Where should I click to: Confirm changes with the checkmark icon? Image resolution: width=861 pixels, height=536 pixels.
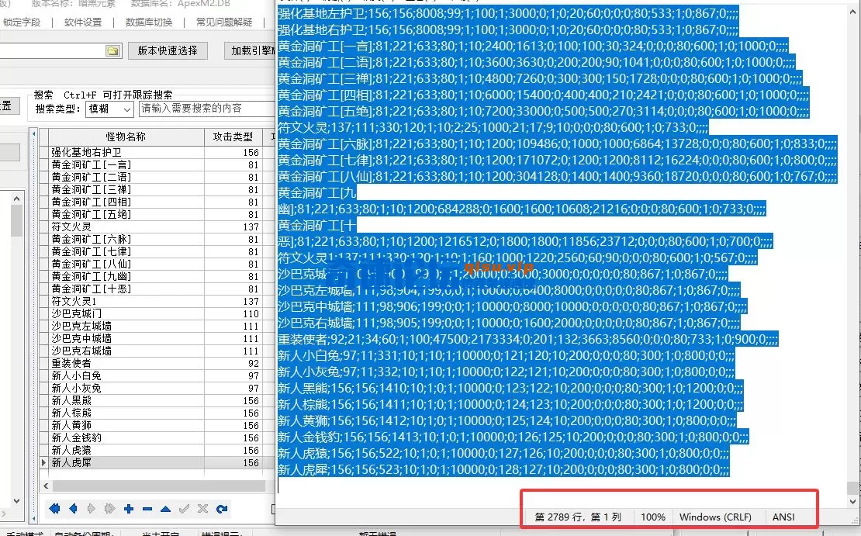[184, 509]
